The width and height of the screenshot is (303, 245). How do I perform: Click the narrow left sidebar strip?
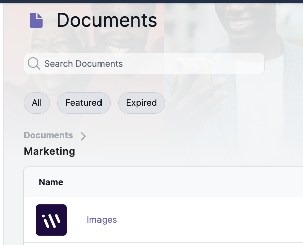point(2,126)
